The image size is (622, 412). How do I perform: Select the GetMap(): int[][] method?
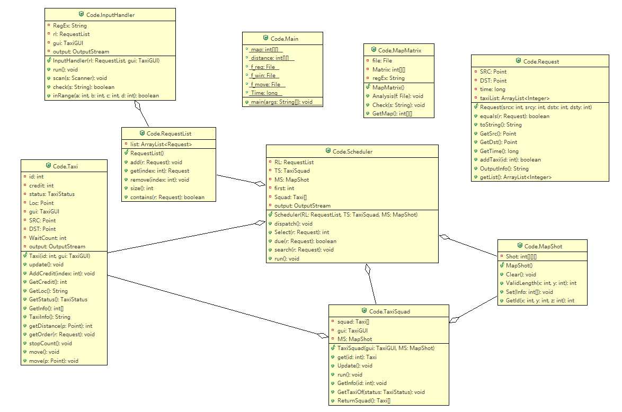point(392,113)
